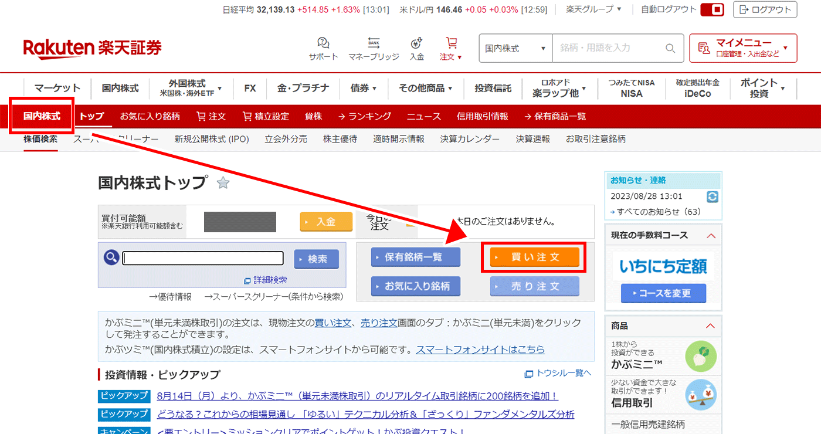Open the トウシル一覧へ link
Viewport: 821px width, 434px height.
click(558, 373)
